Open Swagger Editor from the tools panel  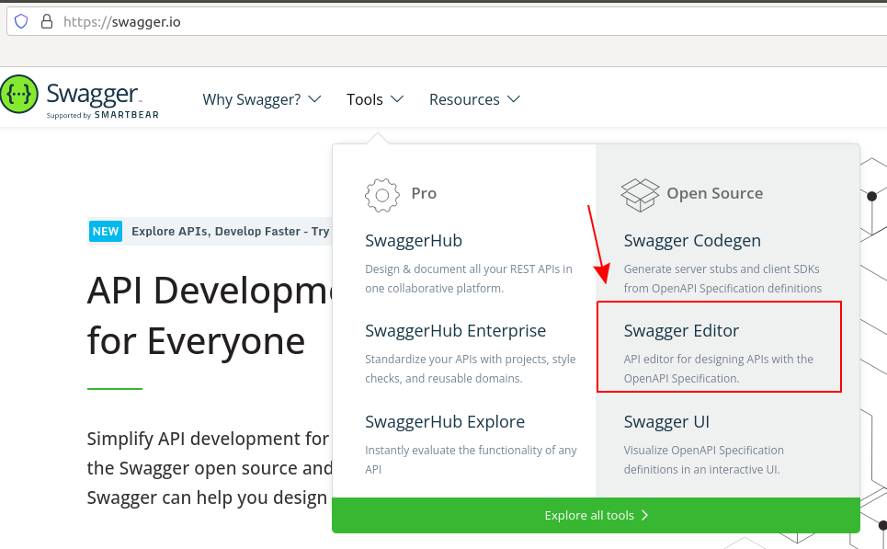(682, 330)
